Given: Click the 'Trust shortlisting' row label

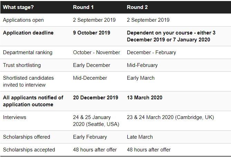Looking at the screenshot, I should click(x=22, y=65).
